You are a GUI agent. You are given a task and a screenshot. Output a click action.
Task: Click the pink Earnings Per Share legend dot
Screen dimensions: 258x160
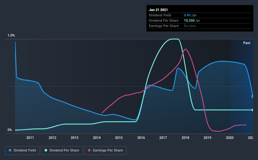point(89,150)
